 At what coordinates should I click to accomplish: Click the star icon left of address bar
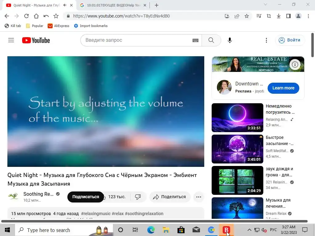point(56,16)
